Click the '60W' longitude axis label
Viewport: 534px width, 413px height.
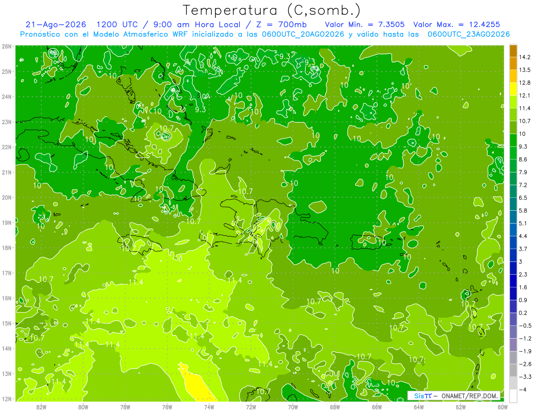pyautogui.click(x=503, y=407)
